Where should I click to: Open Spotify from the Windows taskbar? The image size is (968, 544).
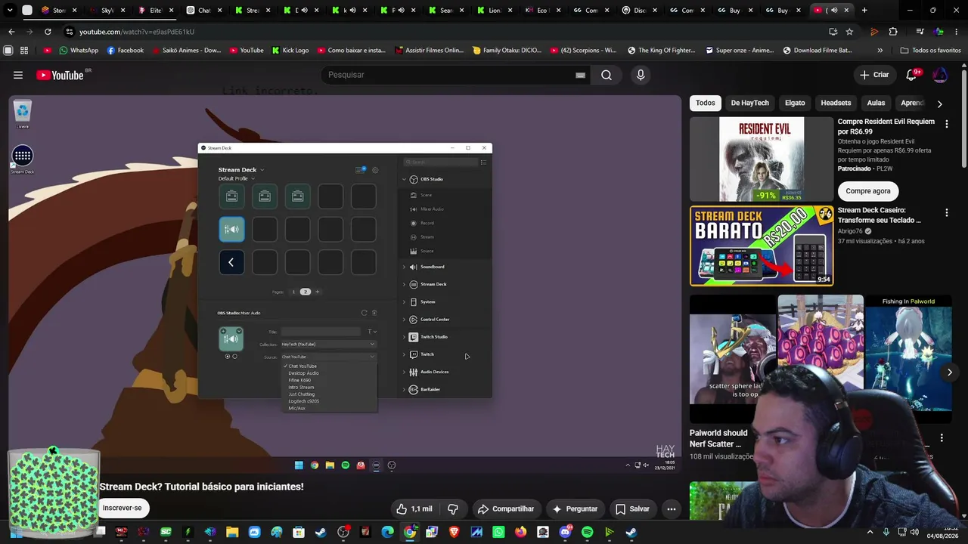click(588, 532)
